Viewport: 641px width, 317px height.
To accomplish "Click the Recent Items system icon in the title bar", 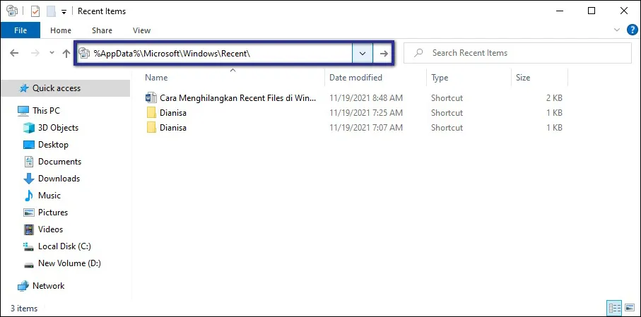I will tap(12, 11).
